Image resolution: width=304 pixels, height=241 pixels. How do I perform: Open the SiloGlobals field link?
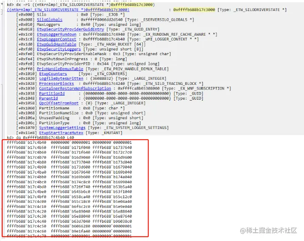pos(50,20)
